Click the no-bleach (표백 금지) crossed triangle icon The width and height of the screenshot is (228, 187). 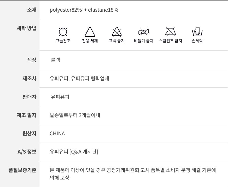[117, 32]
